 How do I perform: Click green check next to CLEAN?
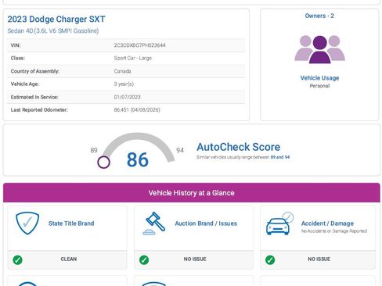17,259
